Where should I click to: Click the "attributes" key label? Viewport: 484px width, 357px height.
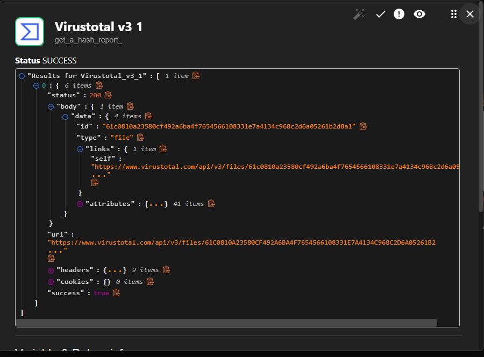[110, 204]
